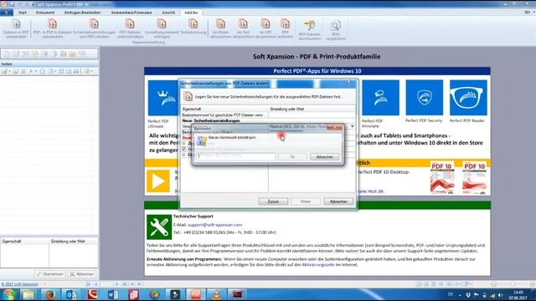Click the password input field in Kennwort dialog
The image size is (536, 301).
pyautogui.click(x=236, y=156)
